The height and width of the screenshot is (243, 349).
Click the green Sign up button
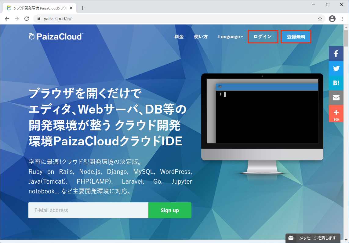[x=170, y=210]
